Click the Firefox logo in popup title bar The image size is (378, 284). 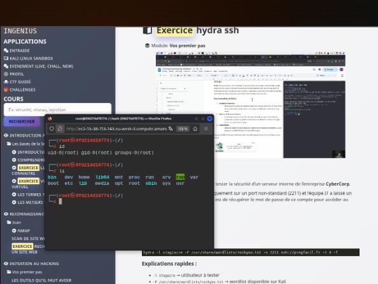tap(50, 119)
